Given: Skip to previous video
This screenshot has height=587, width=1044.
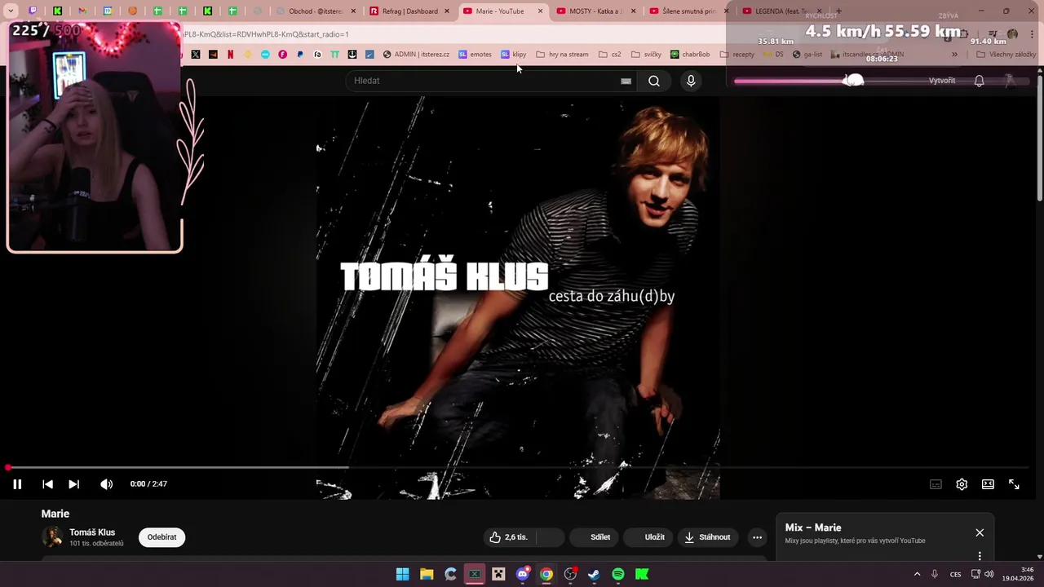Looking at the screenshot, I should point(47,484).
